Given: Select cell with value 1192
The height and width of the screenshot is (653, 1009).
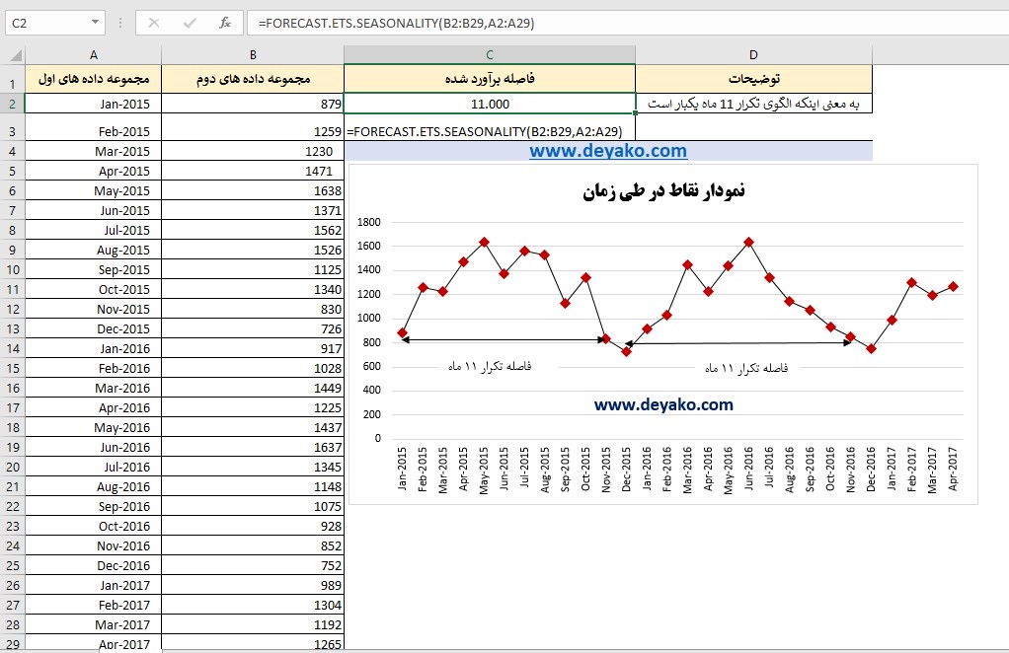Looking at the screenshot, I should pyautogui.click(x=253, y=624).
